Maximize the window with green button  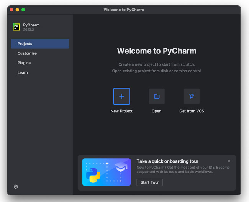(23, 10)
